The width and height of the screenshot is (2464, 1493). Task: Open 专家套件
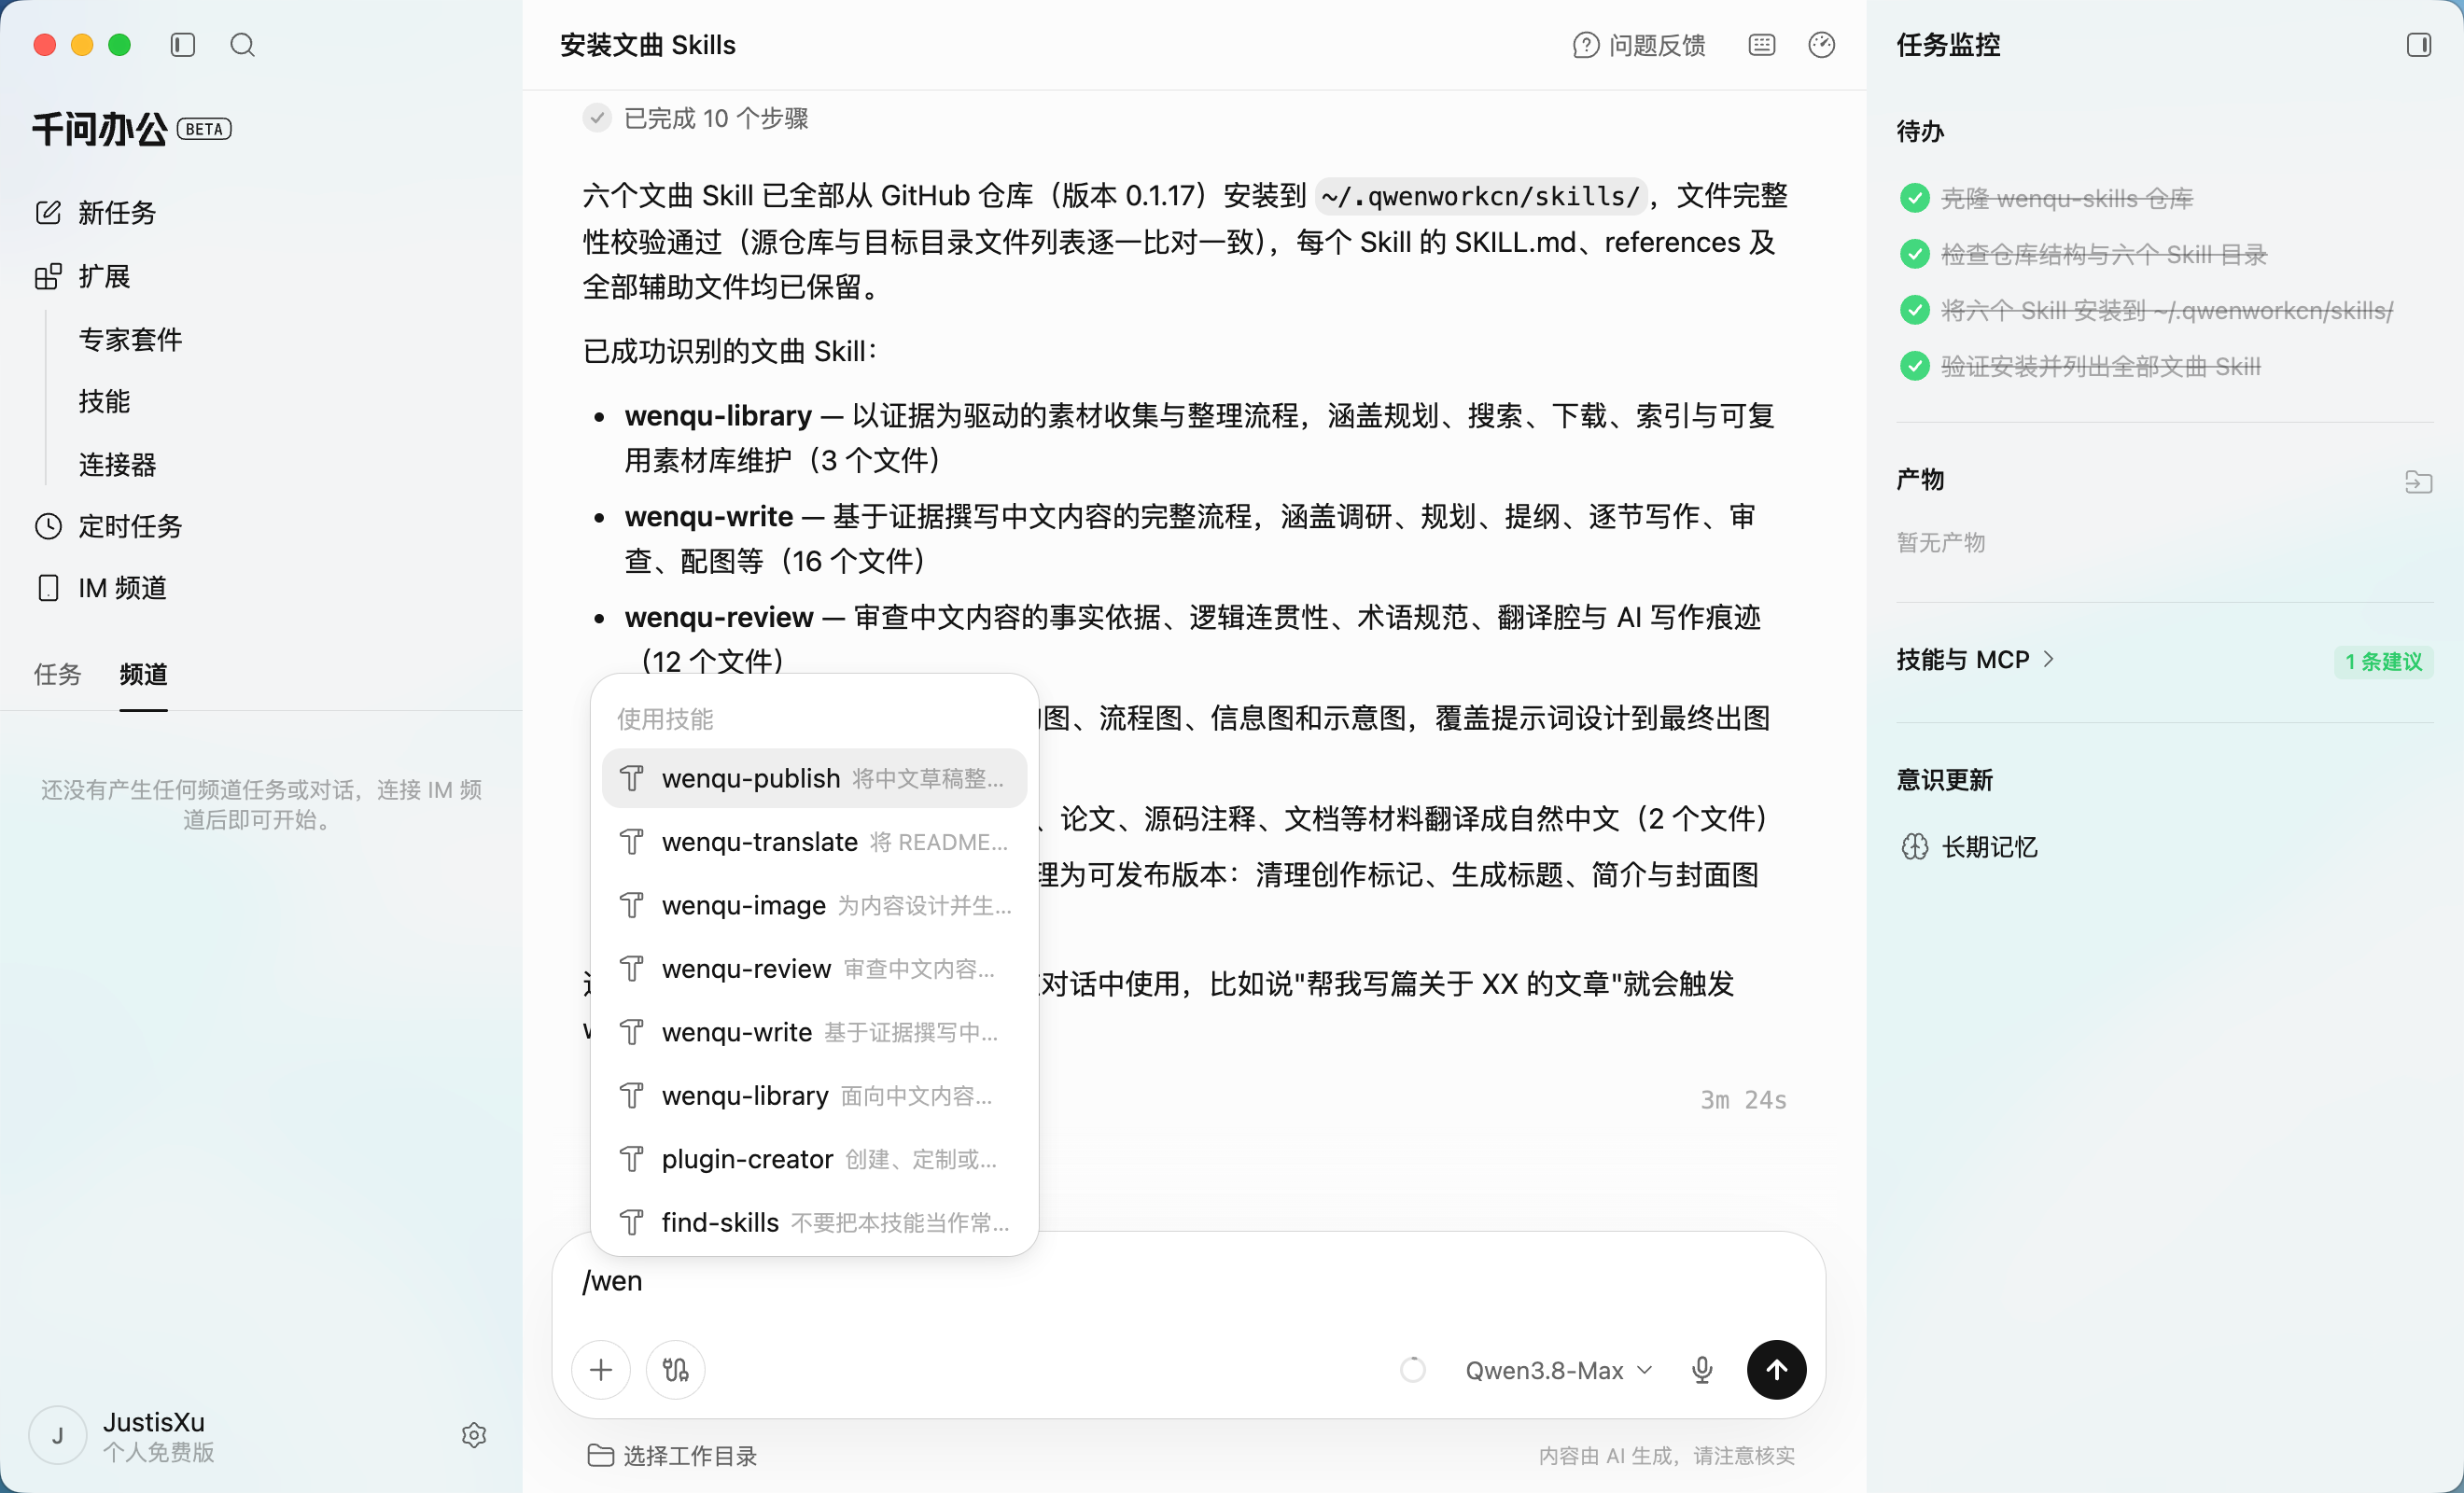pos(130,339)
